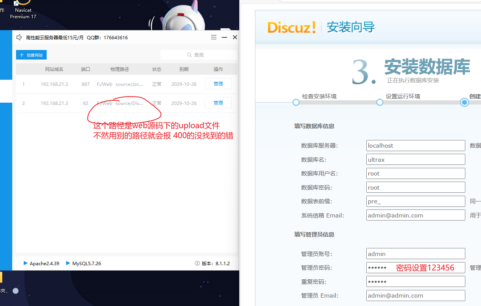This screenshot has height=306, width=481.
Task: Click the Apache2.4.39 play icon
Action: point(26,263)
